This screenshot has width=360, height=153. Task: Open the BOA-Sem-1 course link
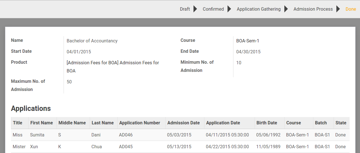(247, 41)
